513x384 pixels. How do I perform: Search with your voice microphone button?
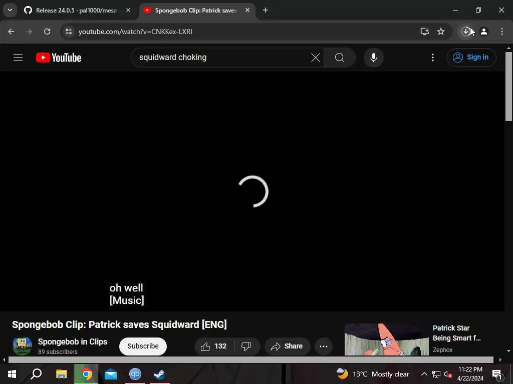pos(374,57)
